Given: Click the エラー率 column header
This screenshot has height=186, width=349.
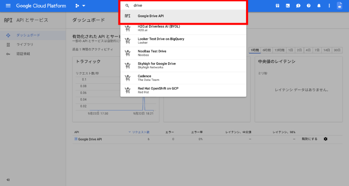Looking at the screenshot, I should pos(197,132).
